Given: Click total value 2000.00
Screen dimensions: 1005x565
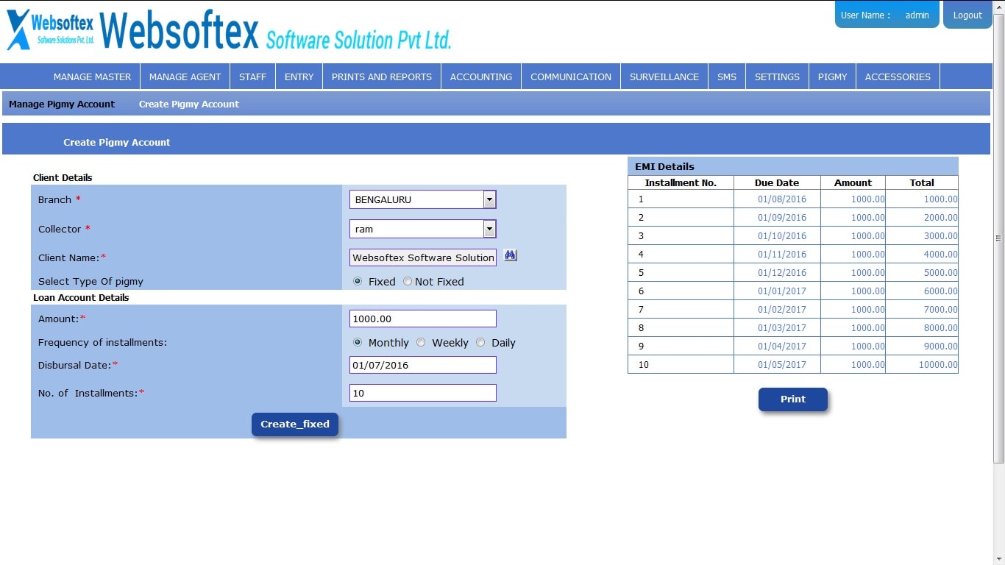Looking at the screenshot, I should coord(941,217).
